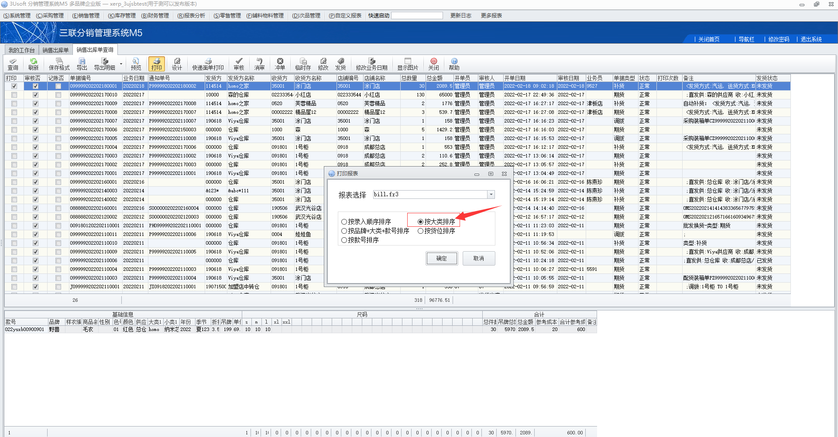Click the 修改 (edit) toolbar icon
This screenshot has width=838, height=437.
pyautogui.click(x=323, y=64)
